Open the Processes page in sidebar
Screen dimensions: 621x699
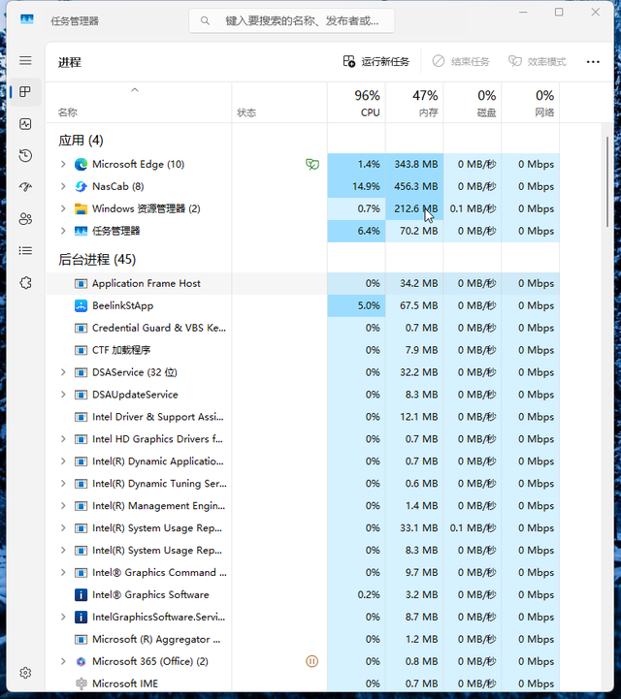pyautogui.click(x=25, y=92)
